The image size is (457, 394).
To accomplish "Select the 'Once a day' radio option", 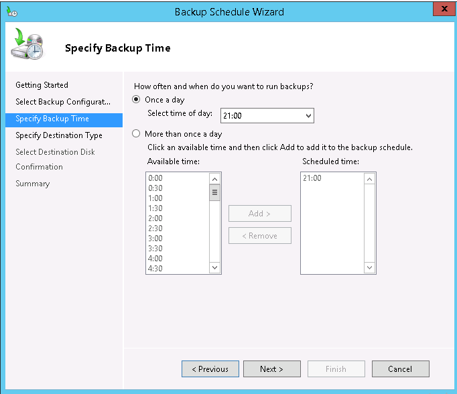I will tap(137, 100).
